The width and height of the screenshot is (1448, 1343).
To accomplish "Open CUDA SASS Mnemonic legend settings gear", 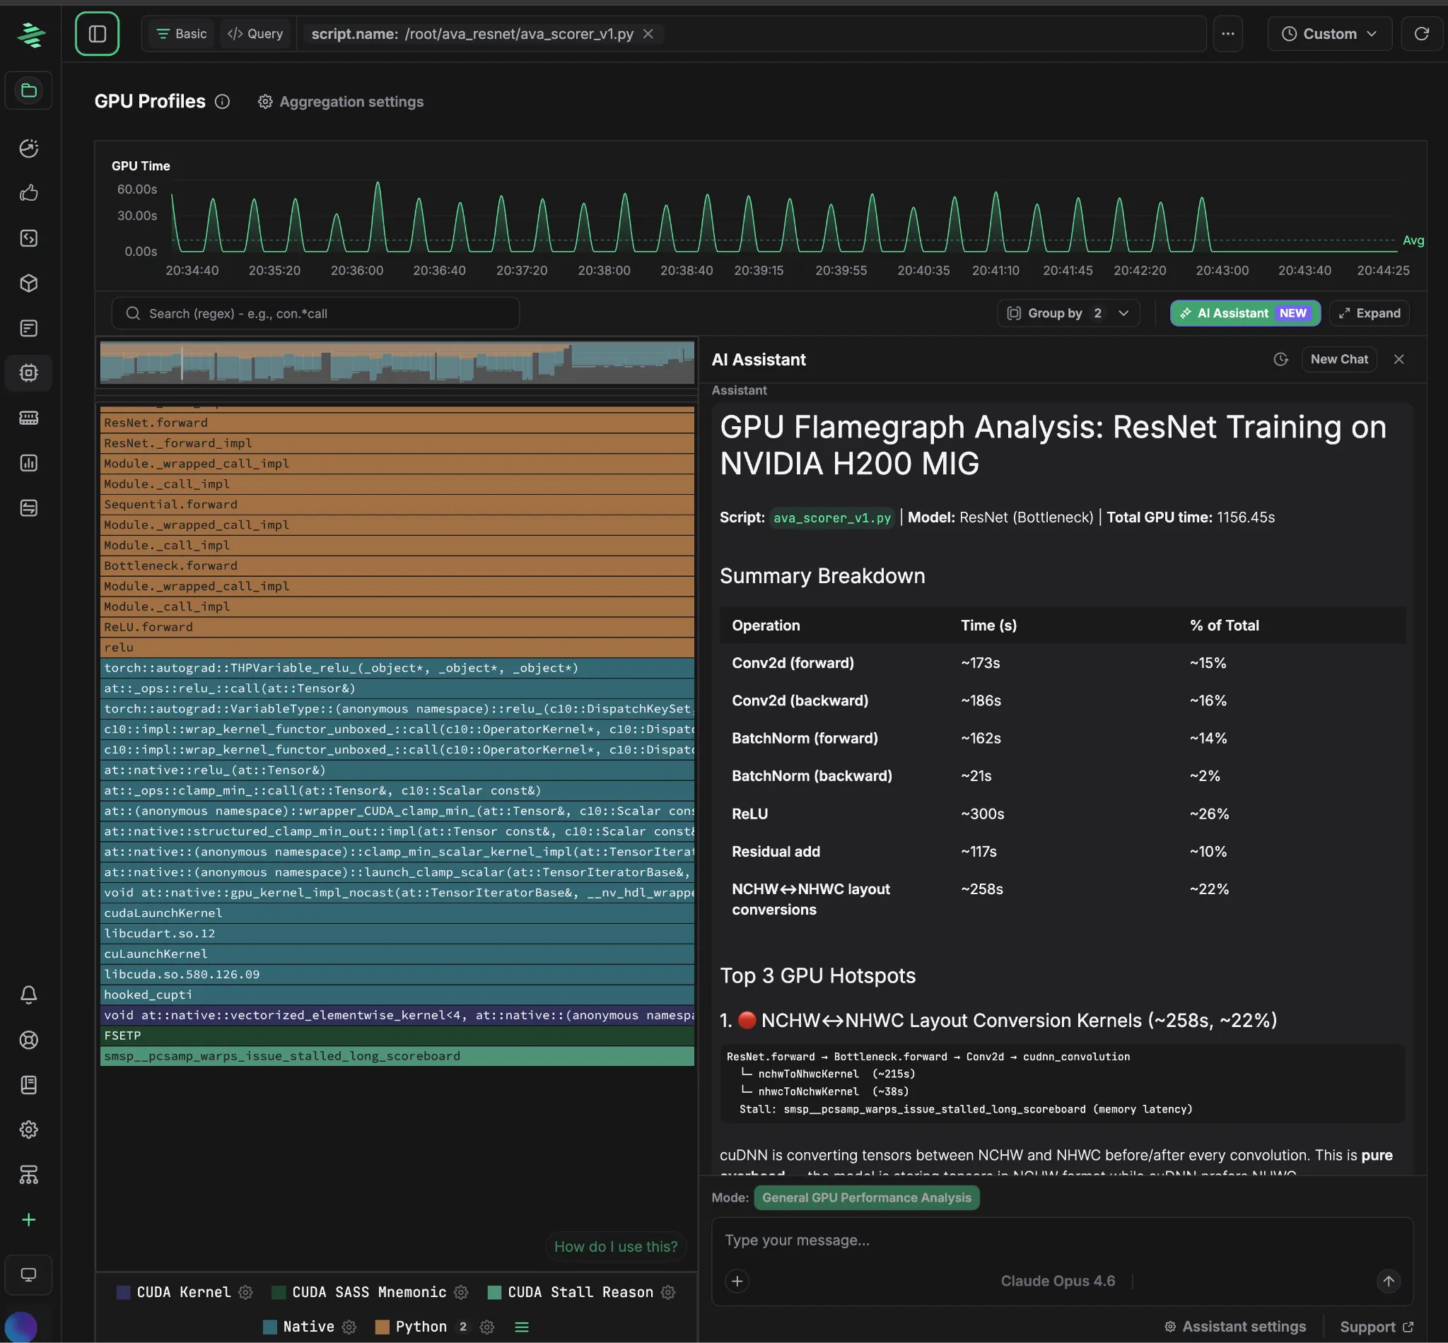I will tap(461, 1293).
